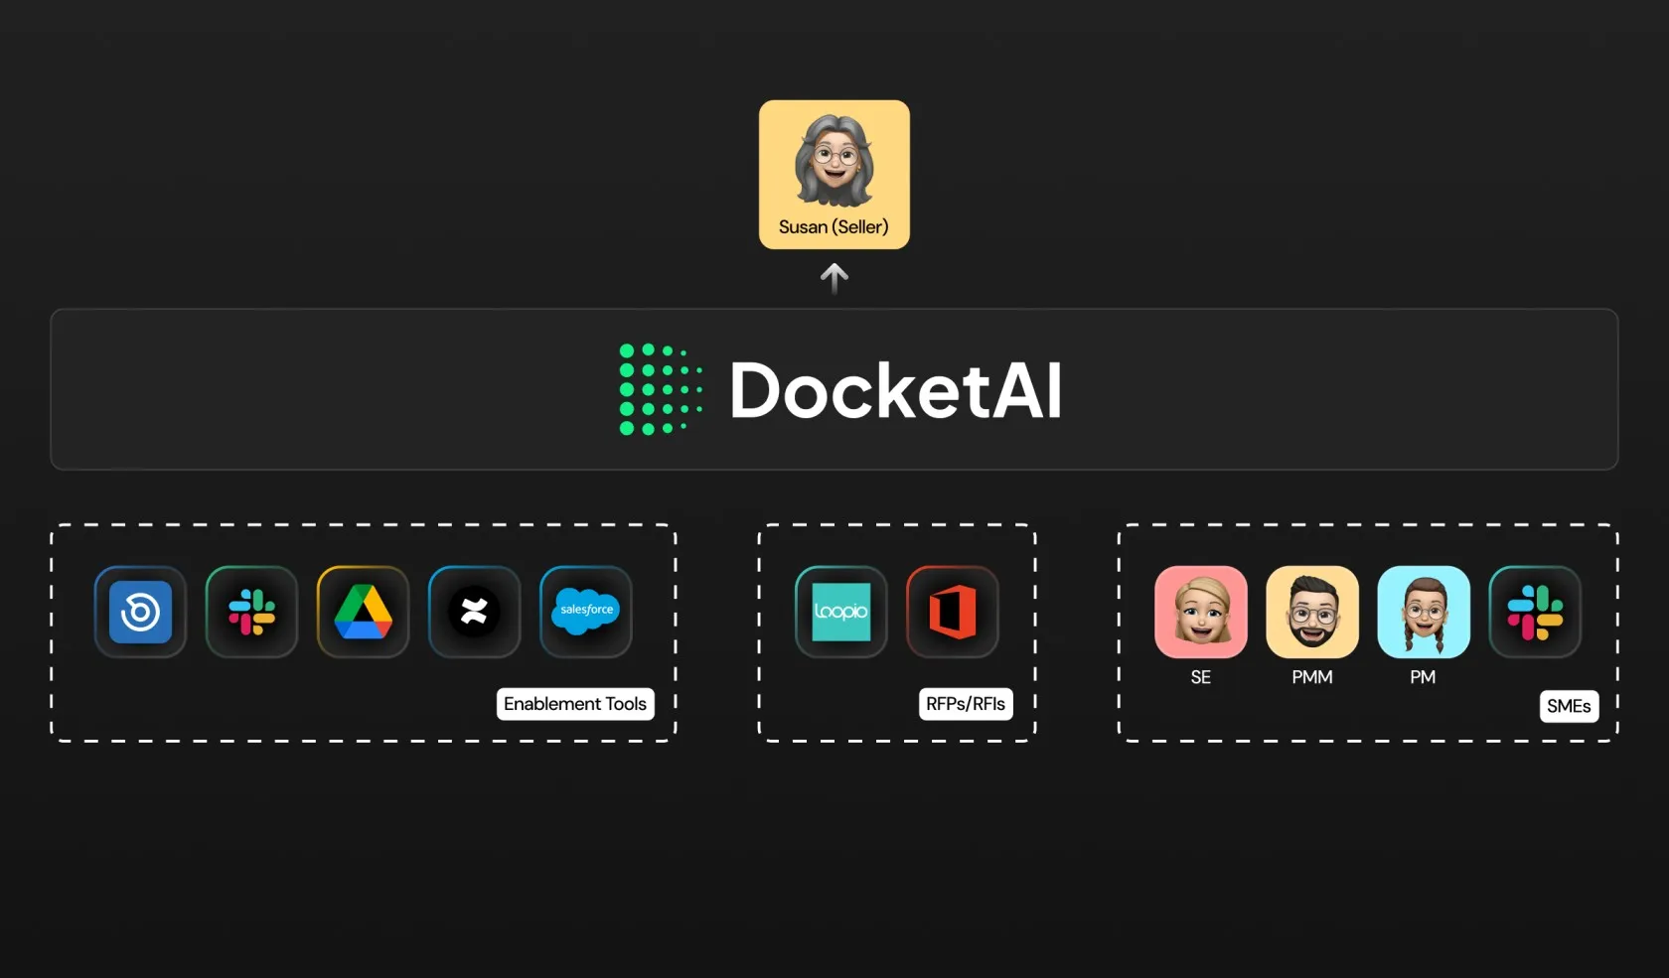1669x978 pixels.
Task: Open the Slack icon in Enablement Tools
Action: tap(251, 612)
